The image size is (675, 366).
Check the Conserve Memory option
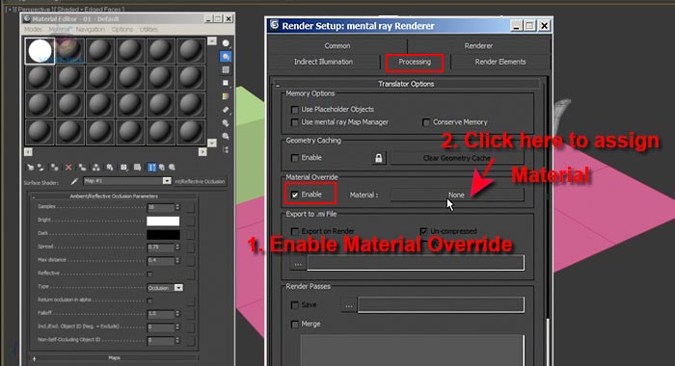[x=426, y=122]
